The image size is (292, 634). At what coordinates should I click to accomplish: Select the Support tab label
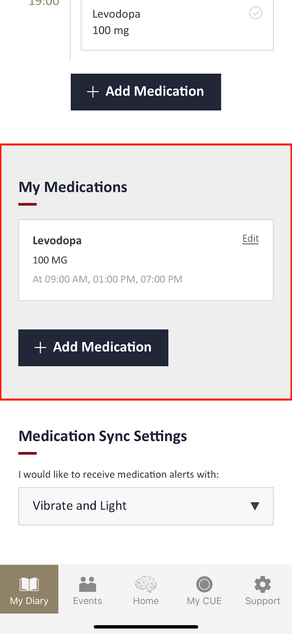point(262,601)
